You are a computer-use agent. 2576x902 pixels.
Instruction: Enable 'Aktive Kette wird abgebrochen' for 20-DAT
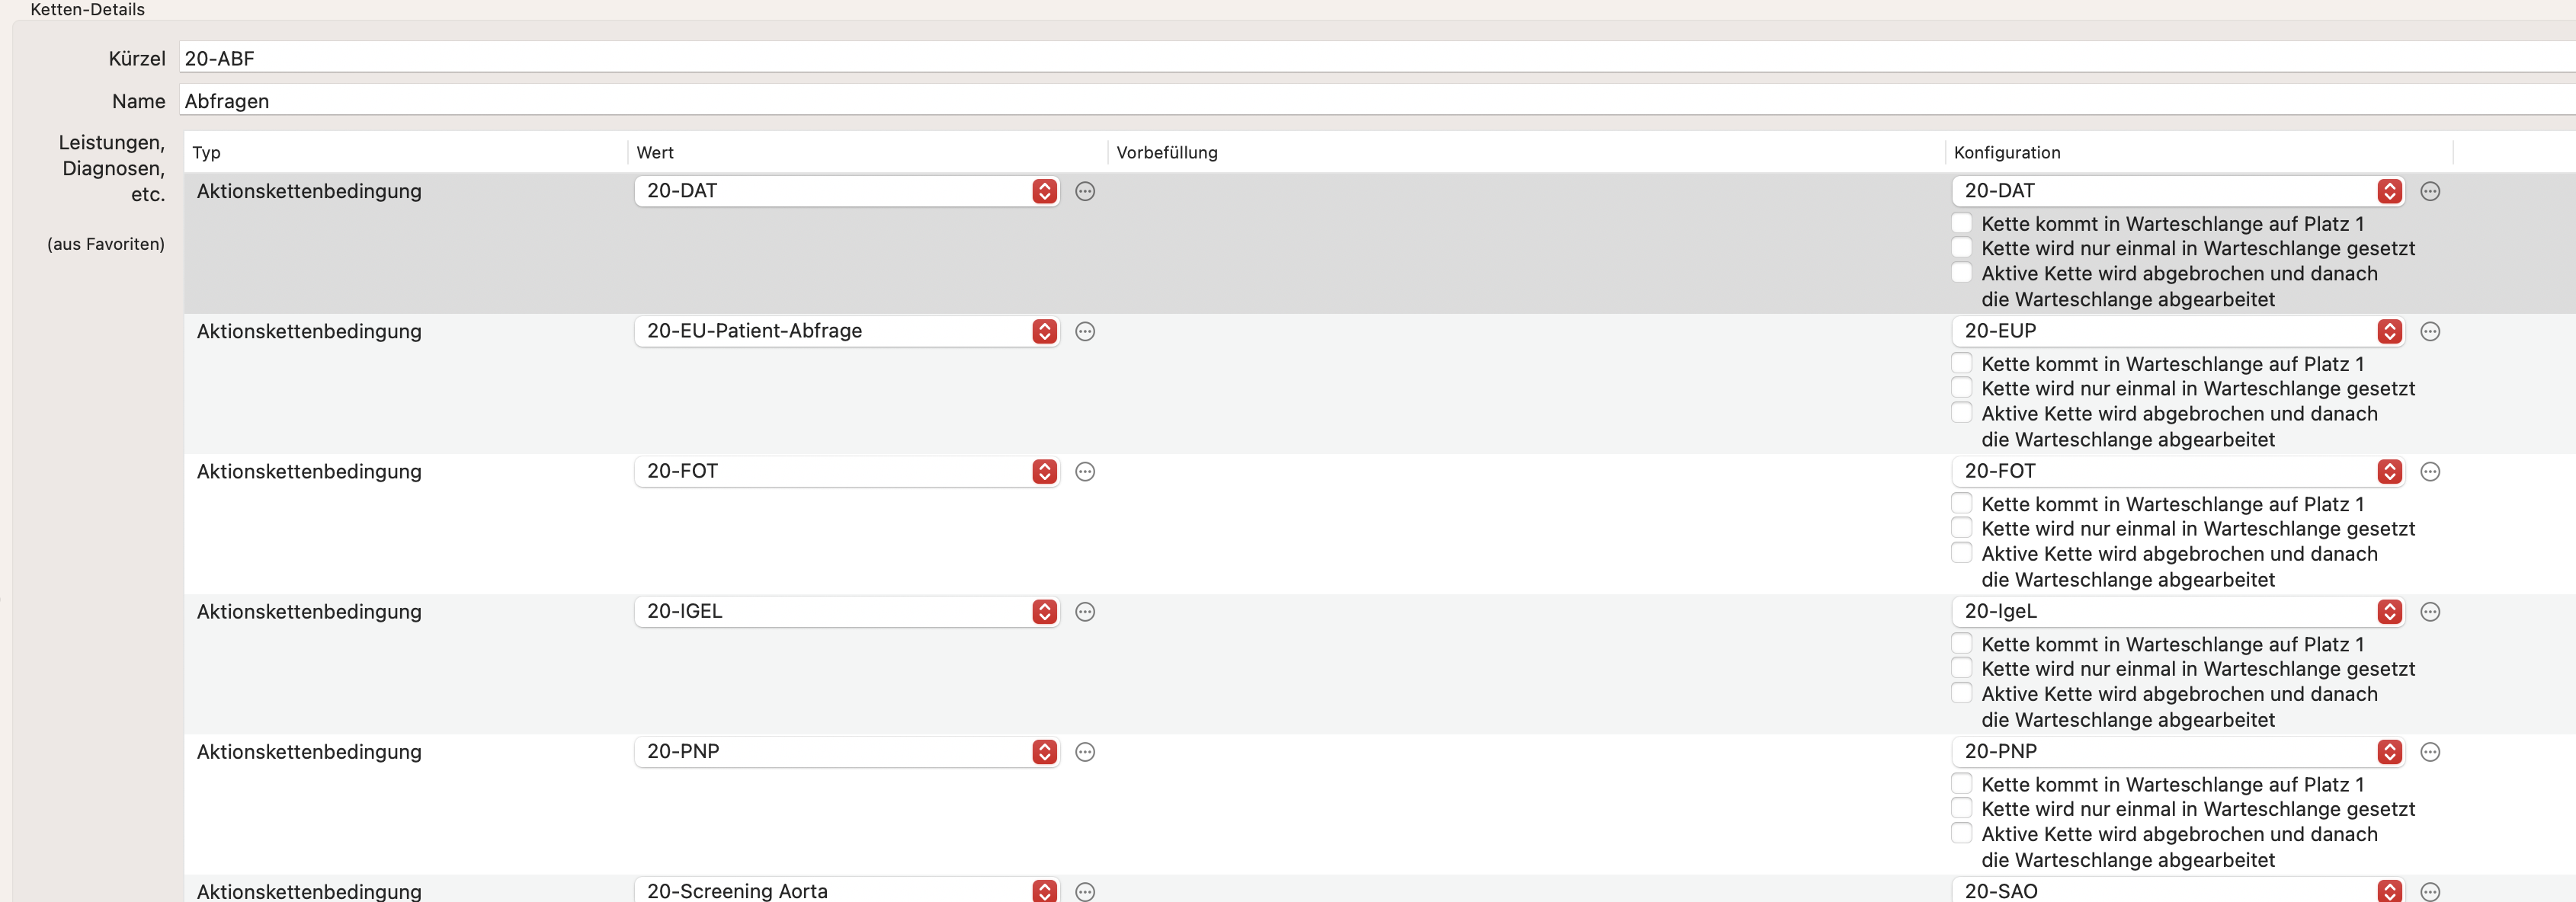[x=1962, y=272]
